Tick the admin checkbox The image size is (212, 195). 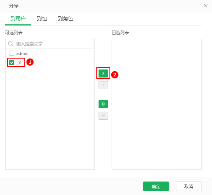12,53
